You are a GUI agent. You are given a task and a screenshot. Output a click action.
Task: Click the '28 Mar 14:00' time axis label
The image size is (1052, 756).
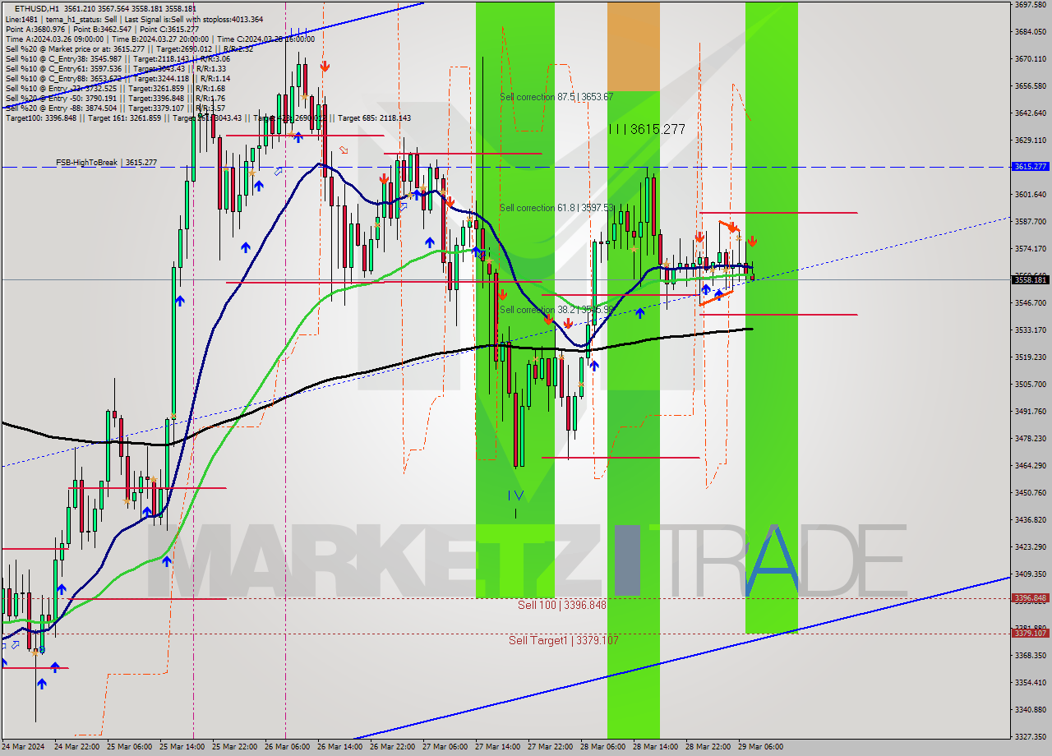click(x=655, y=747)
